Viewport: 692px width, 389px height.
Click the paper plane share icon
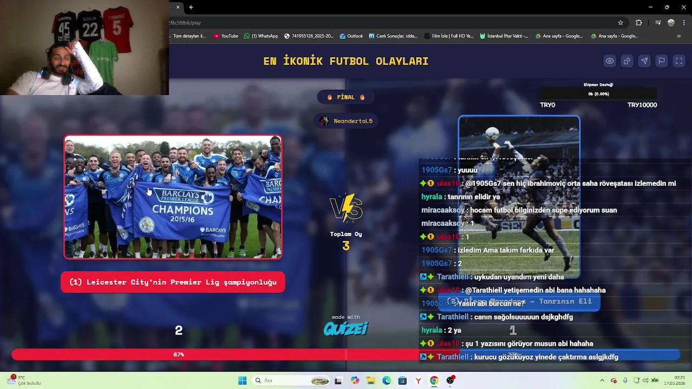coord(644,61)
